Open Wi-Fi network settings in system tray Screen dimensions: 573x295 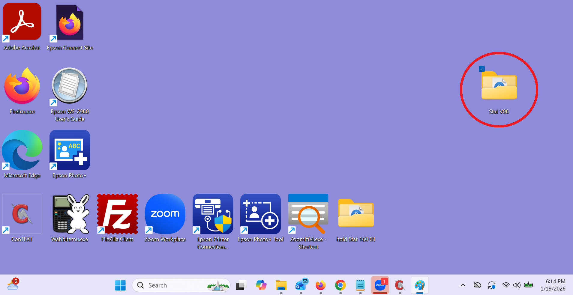pos(506,285)
